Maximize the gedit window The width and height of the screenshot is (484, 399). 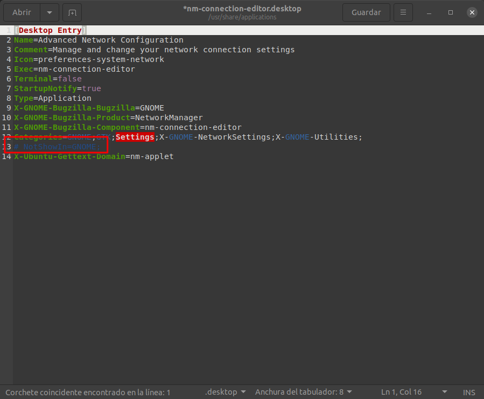pos(451,12)
